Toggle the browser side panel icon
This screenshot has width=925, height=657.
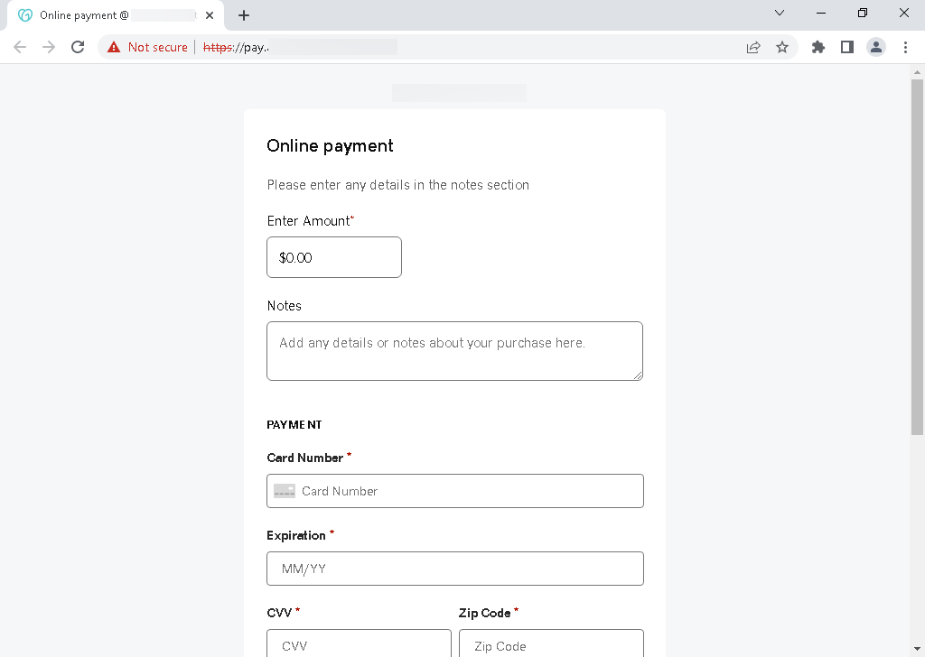[x=847, y=47]
